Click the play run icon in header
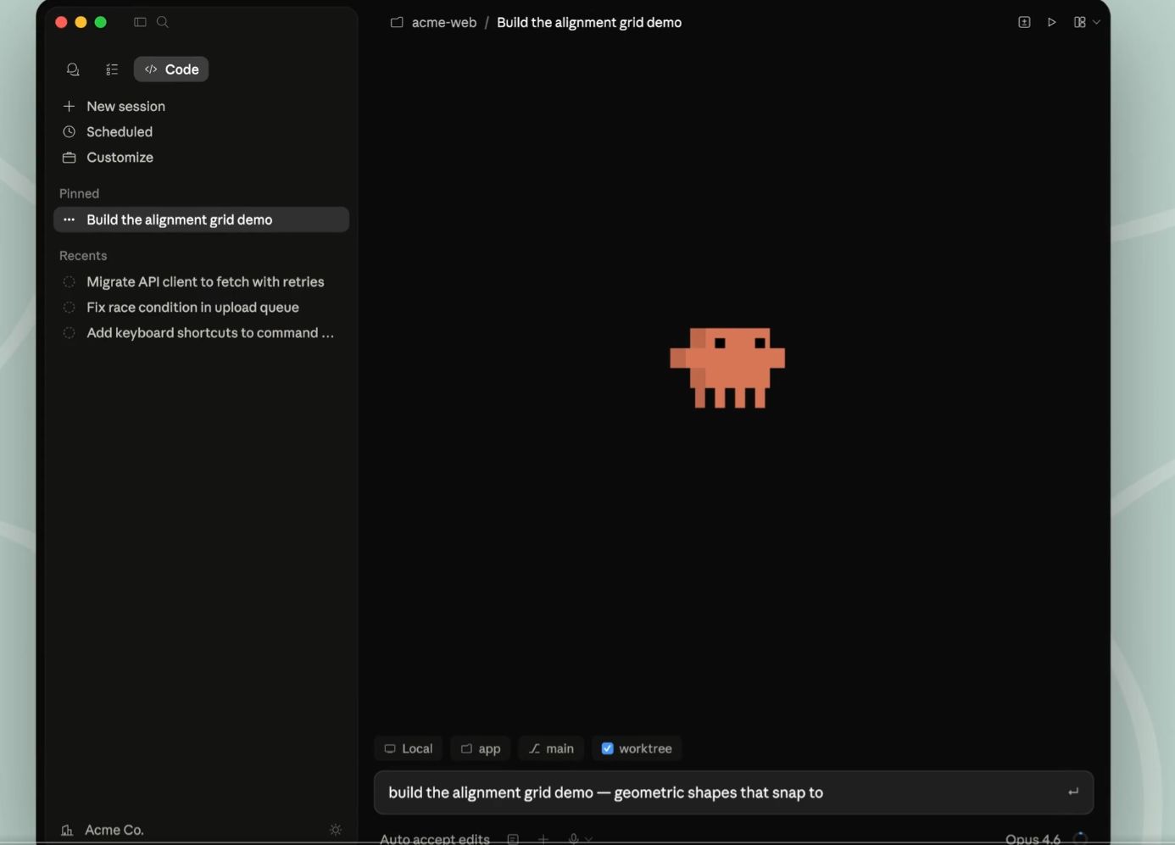This screenshot has width=1175, height=845. pyautogui.click(x=1051, y=22)
